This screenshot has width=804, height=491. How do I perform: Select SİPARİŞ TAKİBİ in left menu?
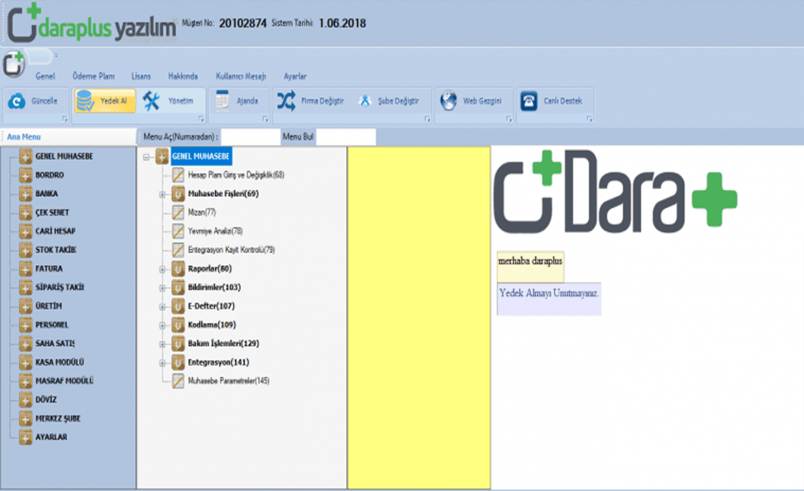(x=60, y=287)
